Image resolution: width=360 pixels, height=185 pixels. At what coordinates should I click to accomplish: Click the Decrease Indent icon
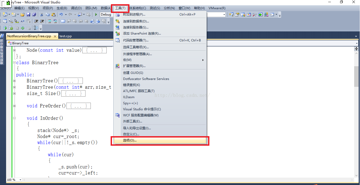tap(37, 21)
